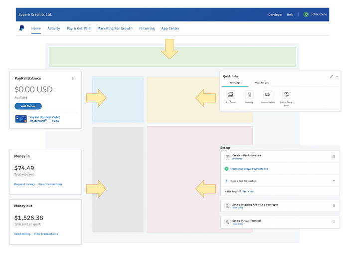Click the $1,526.38 Money out amount
The height and width of the screenshot is (253, 349).
29,218
